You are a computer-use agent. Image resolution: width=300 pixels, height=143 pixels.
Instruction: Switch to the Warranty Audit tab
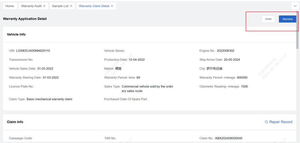pyautogui.click(x=31, y=6)
